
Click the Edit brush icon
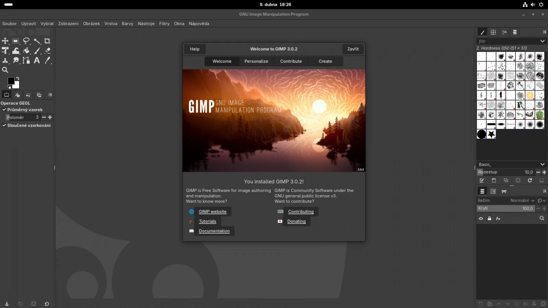482,180
